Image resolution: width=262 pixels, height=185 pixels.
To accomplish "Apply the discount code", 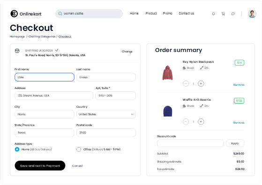I will [x=235, y=143].
